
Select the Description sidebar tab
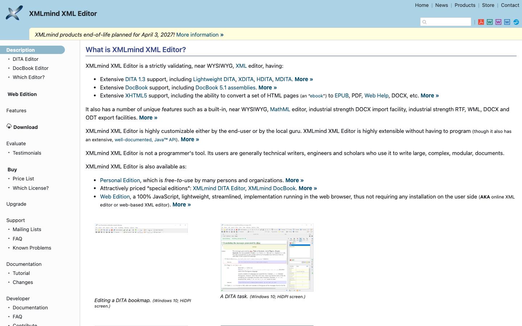coord(32,50)
